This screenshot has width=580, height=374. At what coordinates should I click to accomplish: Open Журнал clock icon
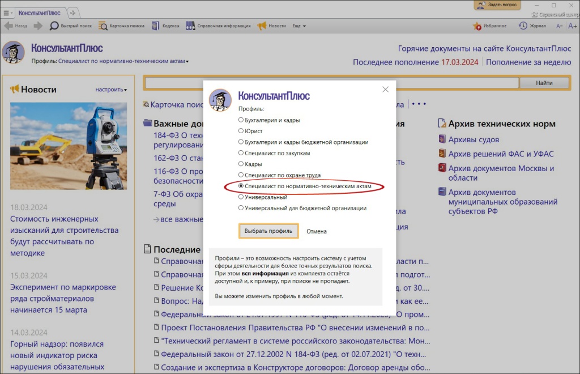click(x=523, y=26)
